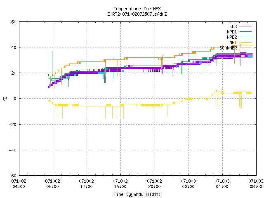Click the orange line sample beside NPI

pyautogui.click(x=246, y=42)
